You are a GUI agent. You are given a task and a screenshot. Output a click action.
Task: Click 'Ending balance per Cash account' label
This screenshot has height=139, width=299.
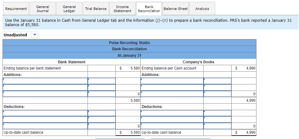(x=169, y=68)
